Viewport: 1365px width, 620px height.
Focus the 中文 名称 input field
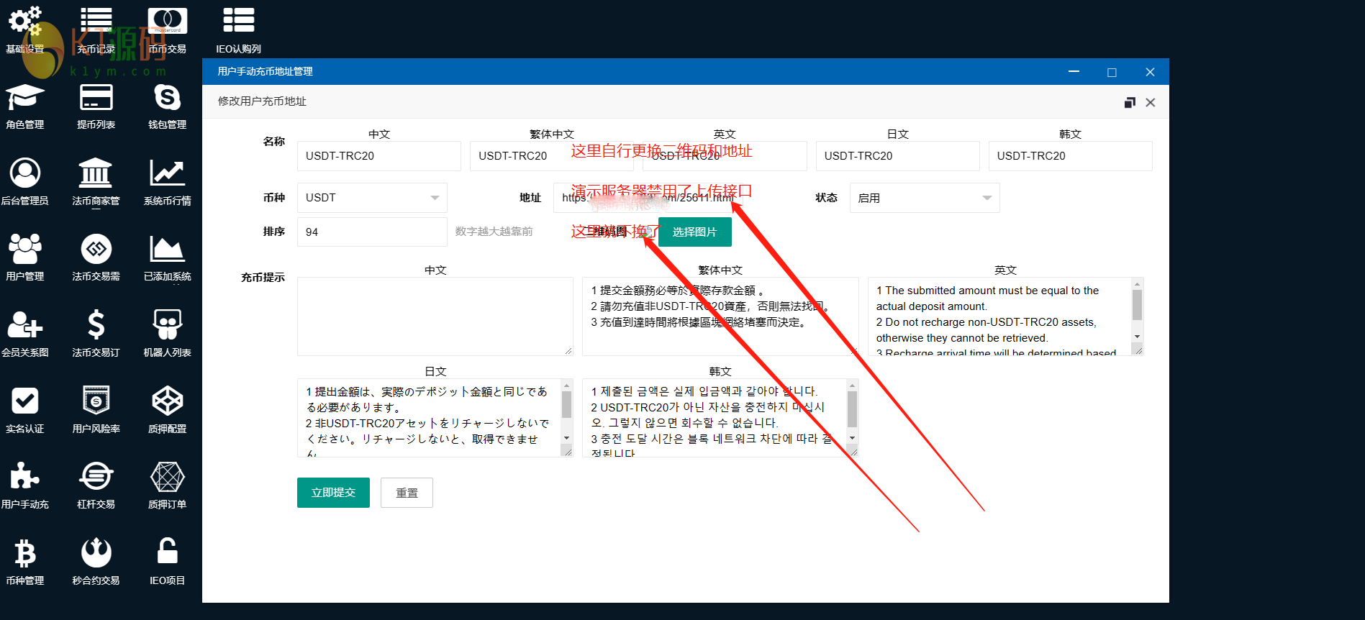379,156
